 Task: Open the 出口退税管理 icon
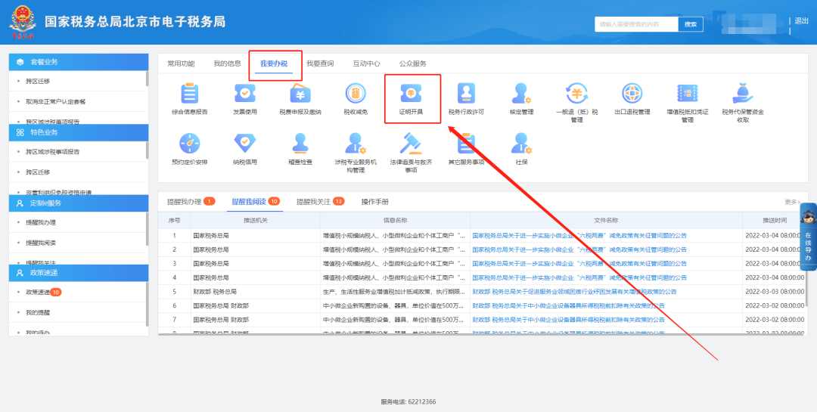pyautogui.click(x=632, y=93)
